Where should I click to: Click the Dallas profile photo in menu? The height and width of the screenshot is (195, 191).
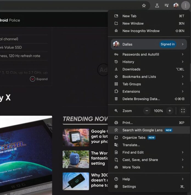tap(116, 44)
